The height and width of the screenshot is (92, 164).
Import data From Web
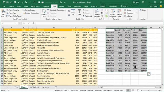pyautogui.click(x=11, y=13)
